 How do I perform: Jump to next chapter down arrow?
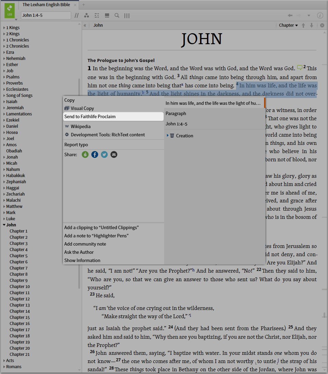pos(311,25)
